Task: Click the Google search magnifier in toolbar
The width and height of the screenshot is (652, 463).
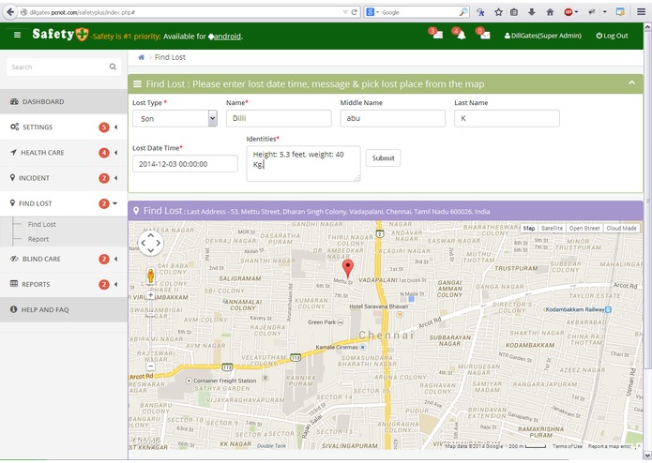Action: [x=463, y=12]
